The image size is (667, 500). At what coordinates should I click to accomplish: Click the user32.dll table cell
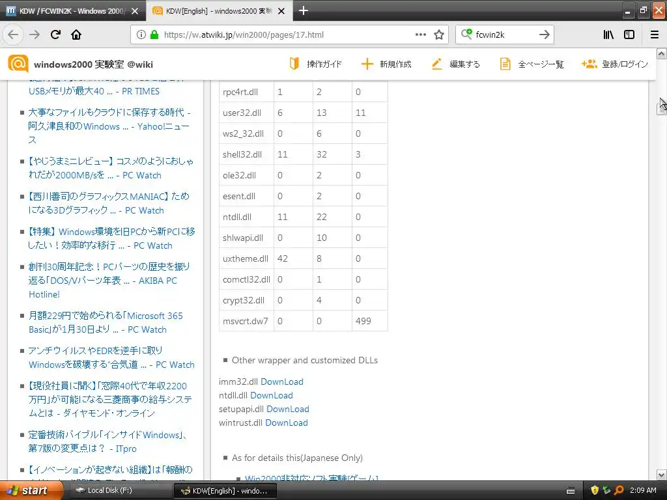pos(246,113)
